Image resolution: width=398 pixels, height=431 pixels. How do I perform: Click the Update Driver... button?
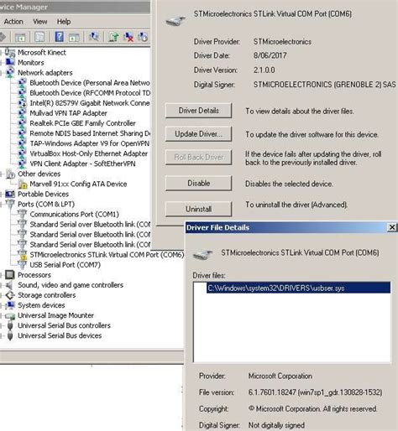point(198,134)
